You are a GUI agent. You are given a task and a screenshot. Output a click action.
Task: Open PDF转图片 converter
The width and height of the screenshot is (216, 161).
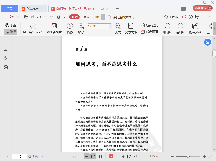coord(54,28)
